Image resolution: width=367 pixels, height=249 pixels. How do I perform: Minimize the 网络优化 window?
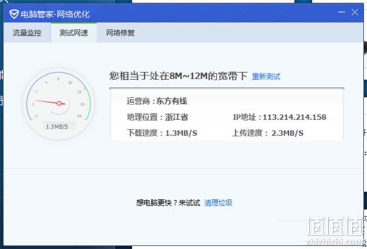[341, 12]
